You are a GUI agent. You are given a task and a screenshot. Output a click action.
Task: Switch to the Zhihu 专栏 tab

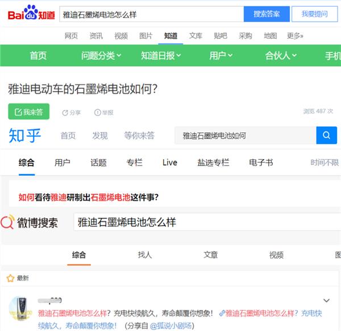(x=134, y=163)
